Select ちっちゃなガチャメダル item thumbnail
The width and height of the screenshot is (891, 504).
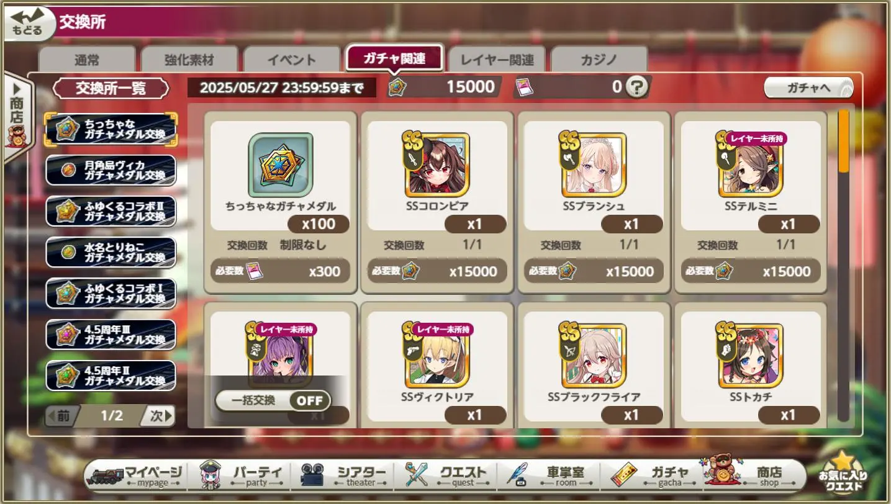[x=281, y=164]
